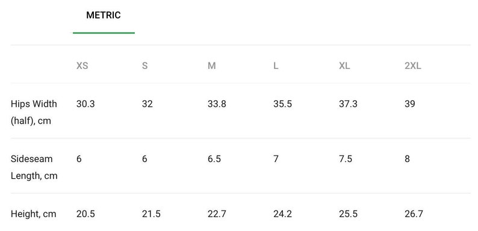Switch to the METRIC tab

pos(104,15)
